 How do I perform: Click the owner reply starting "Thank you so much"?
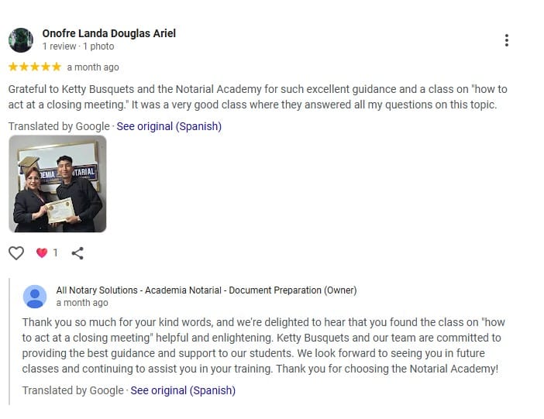pyautogui.click(x=263, y=345)
